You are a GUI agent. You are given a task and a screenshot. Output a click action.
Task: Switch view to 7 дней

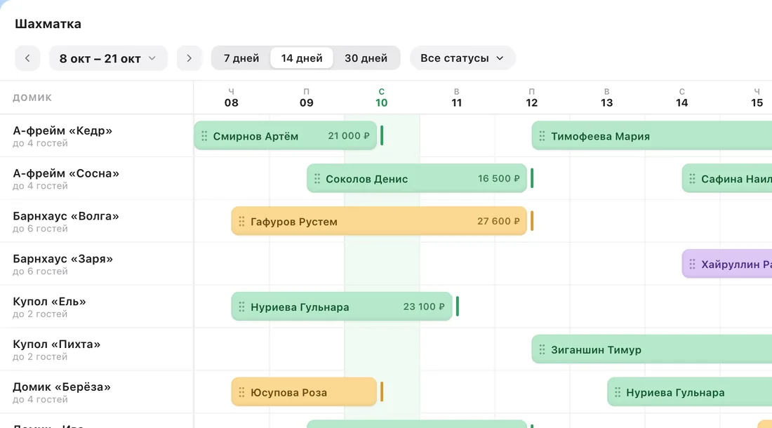(241, 58)
